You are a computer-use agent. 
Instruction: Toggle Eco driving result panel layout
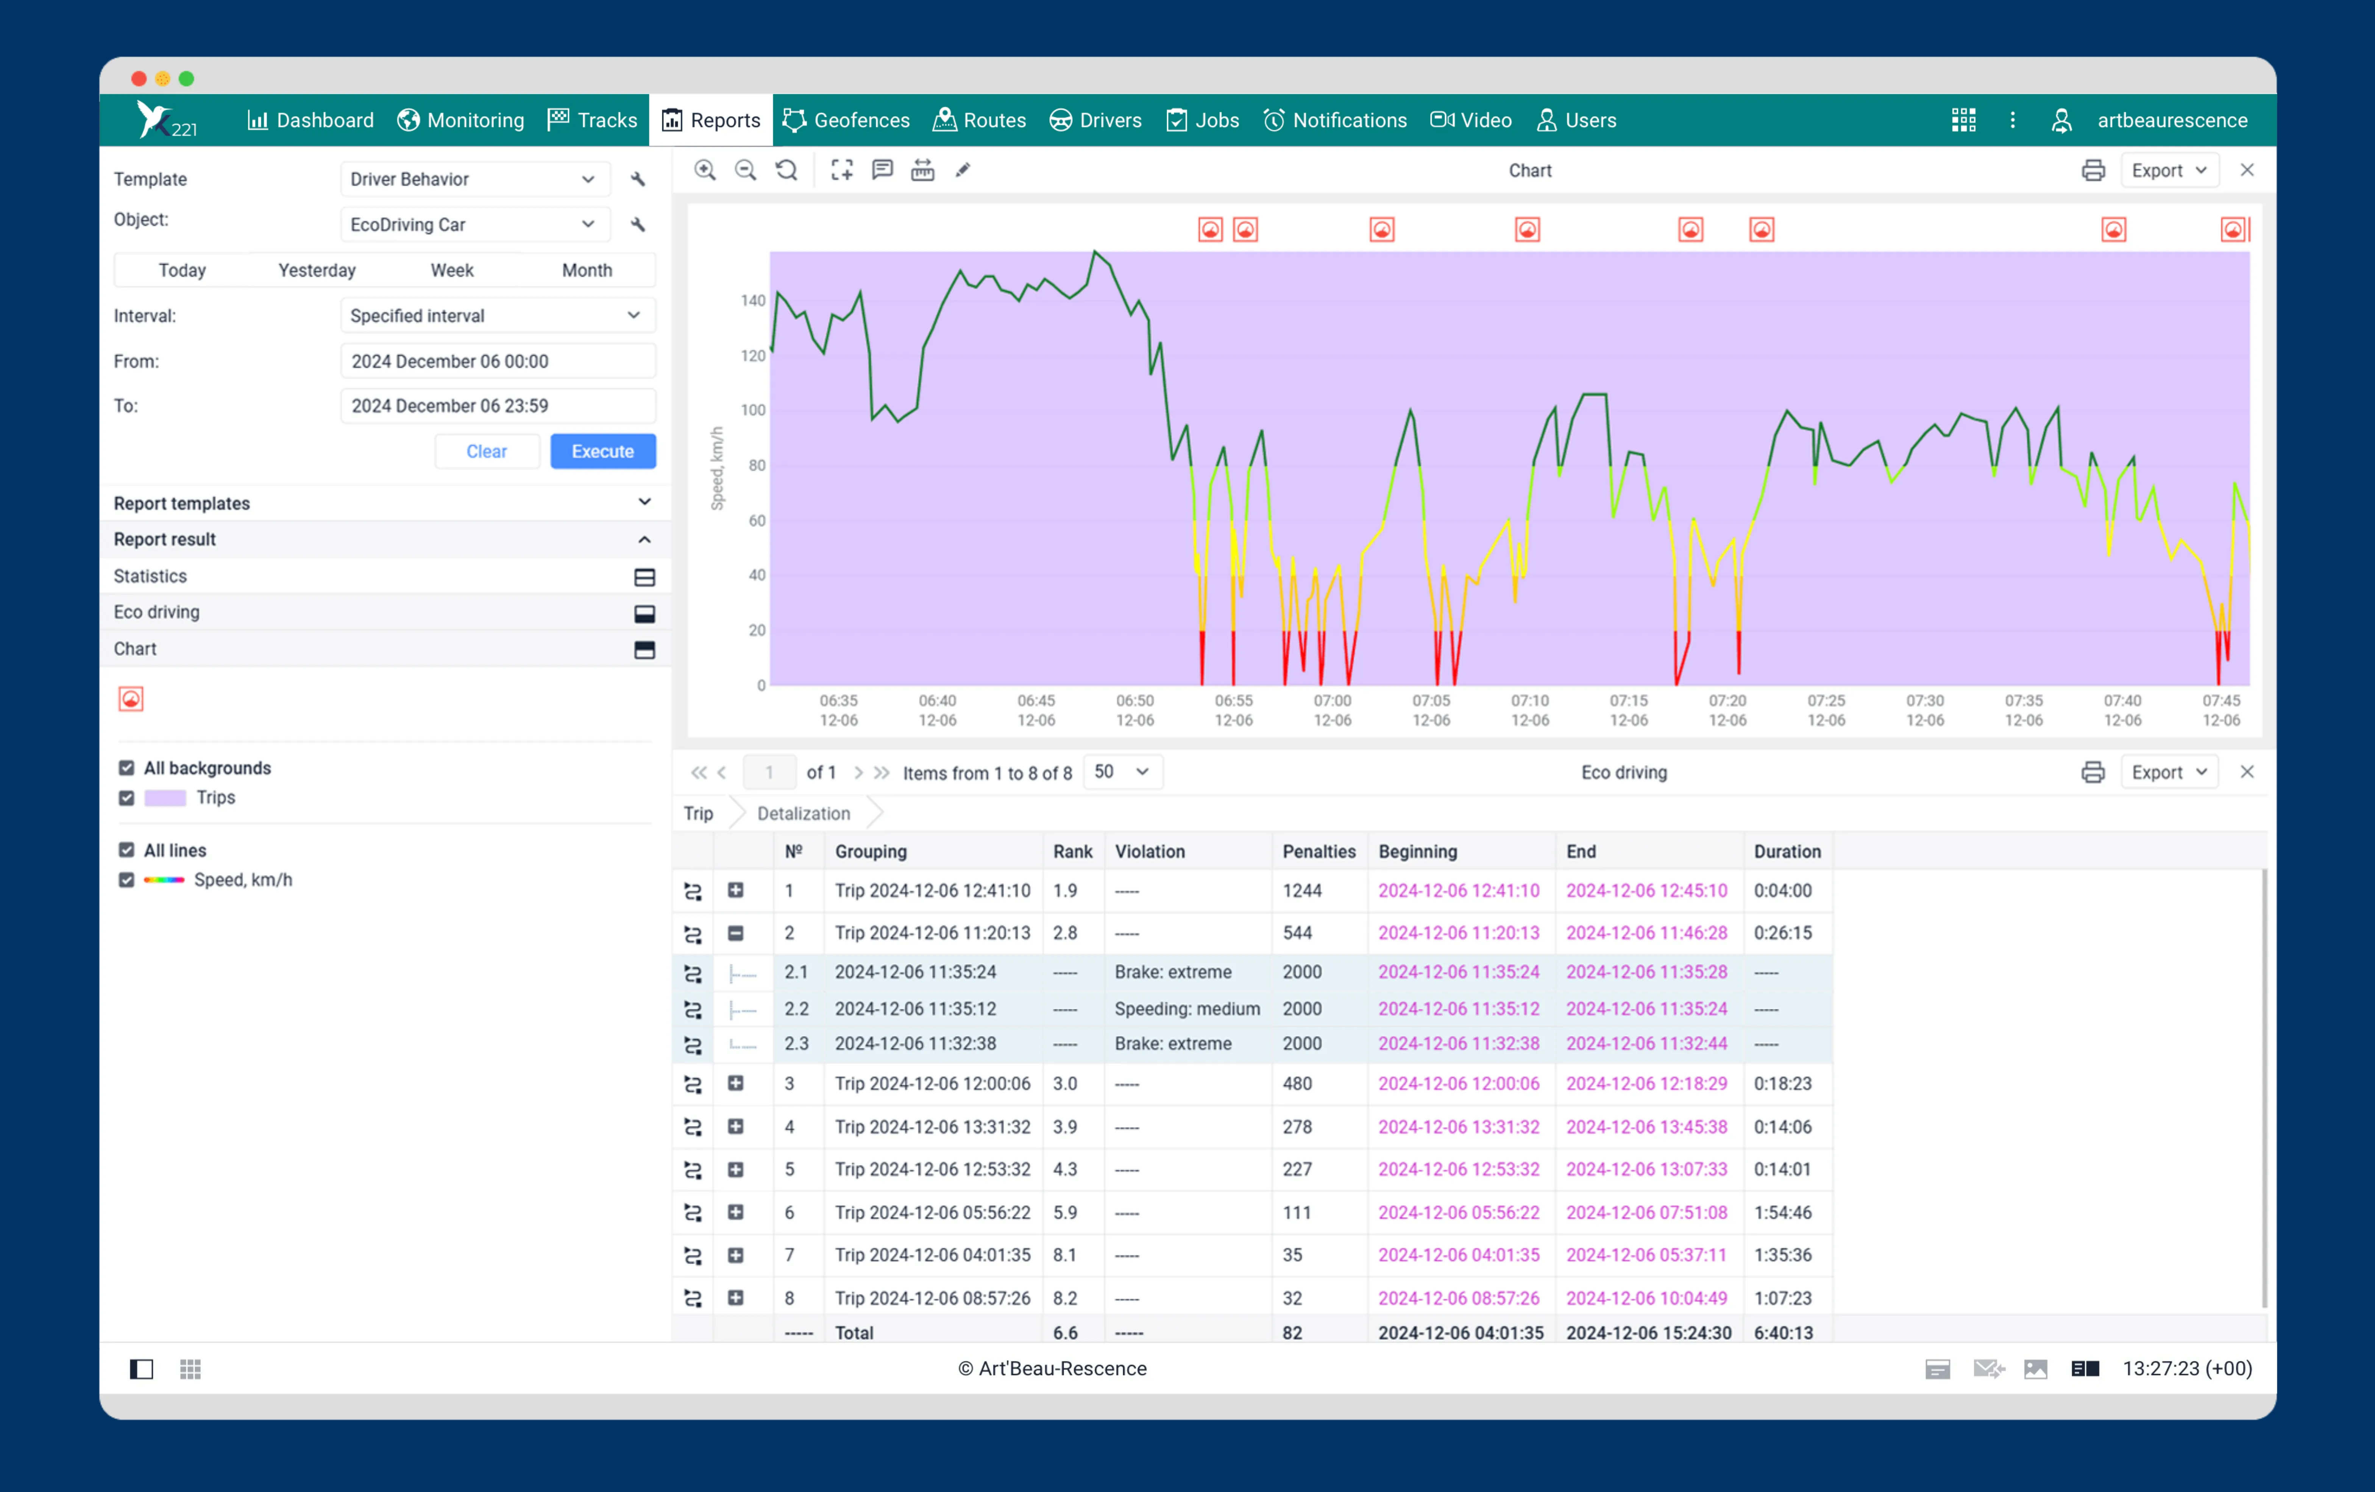click(644, 613)
